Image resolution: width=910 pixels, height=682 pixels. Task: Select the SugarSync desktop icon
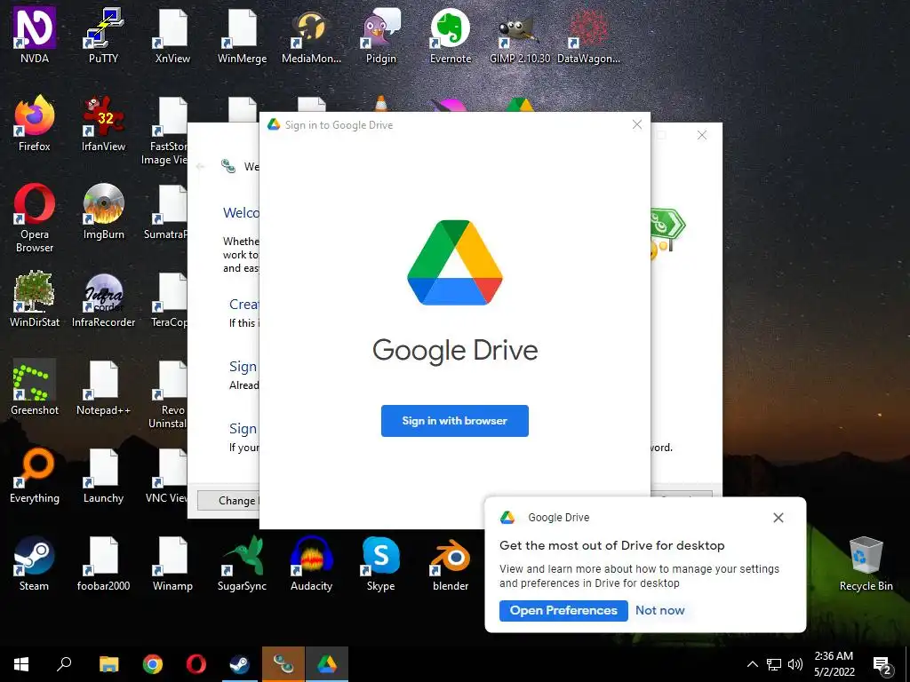(x=242, y=564)
